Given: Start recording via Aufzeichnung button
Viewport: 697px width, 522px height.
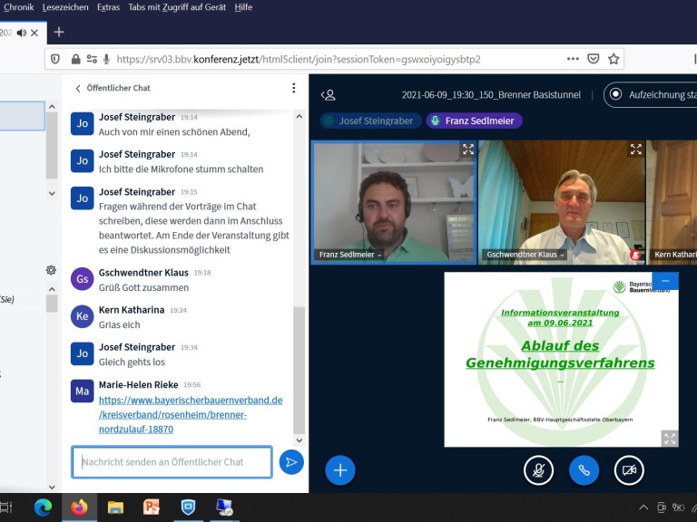Looking at the screenshot, I should [651, 94].
